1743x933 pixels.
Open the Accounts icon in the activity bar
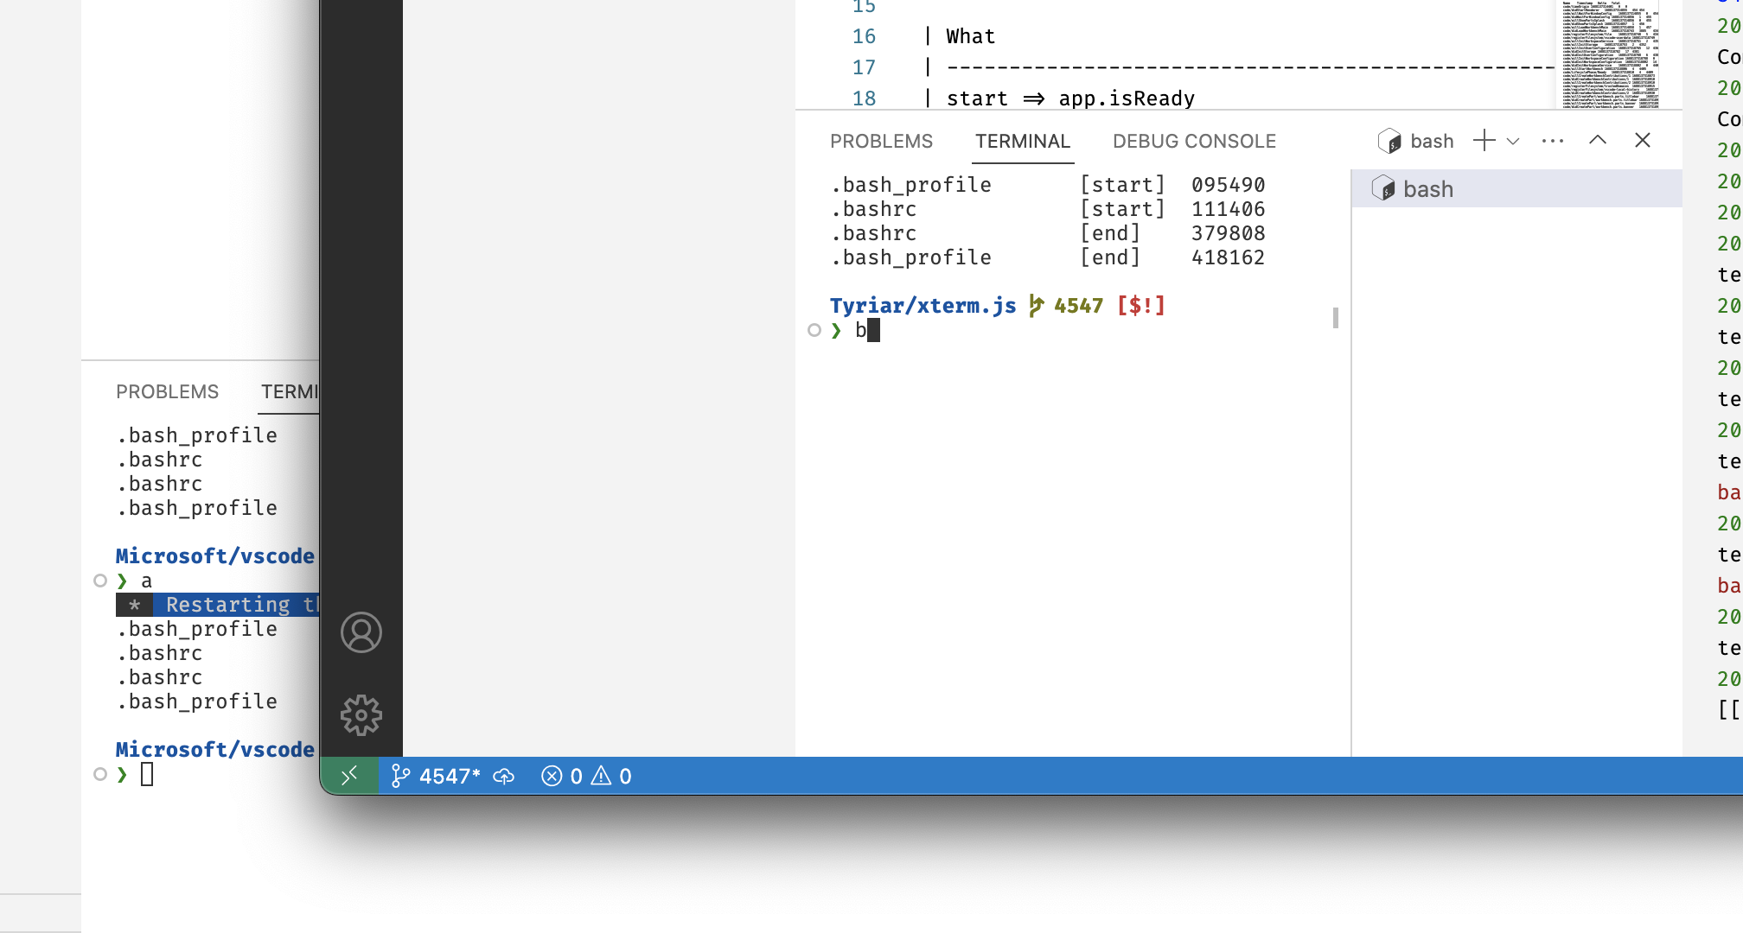pyautogui.click(x=361, y=632)
